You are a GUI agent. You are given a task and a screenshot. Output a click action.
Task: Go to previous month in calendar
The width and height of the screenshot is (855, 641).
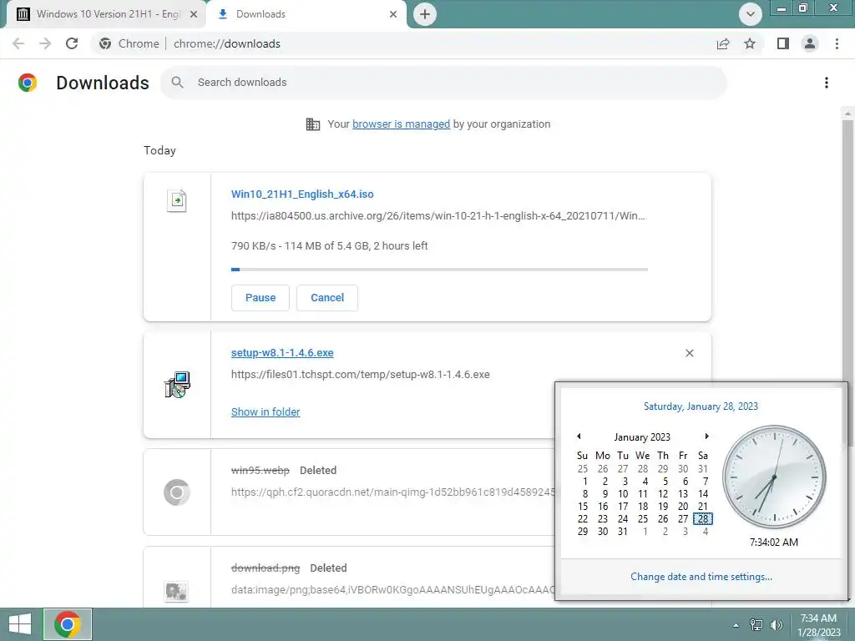579,436
